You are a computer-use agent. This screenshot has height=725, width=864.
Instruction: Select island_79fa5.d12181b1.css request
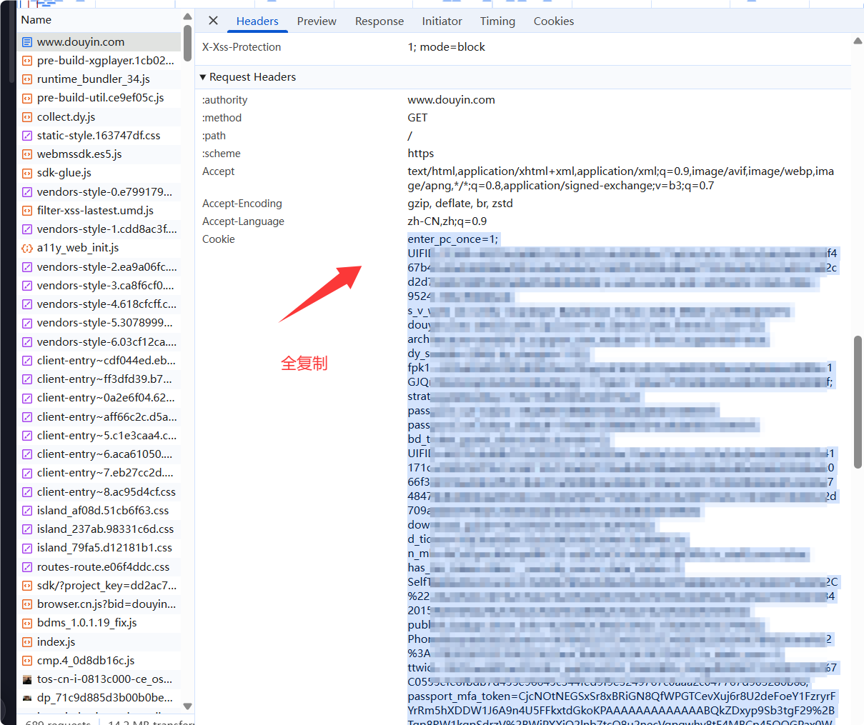coord(99,548)
